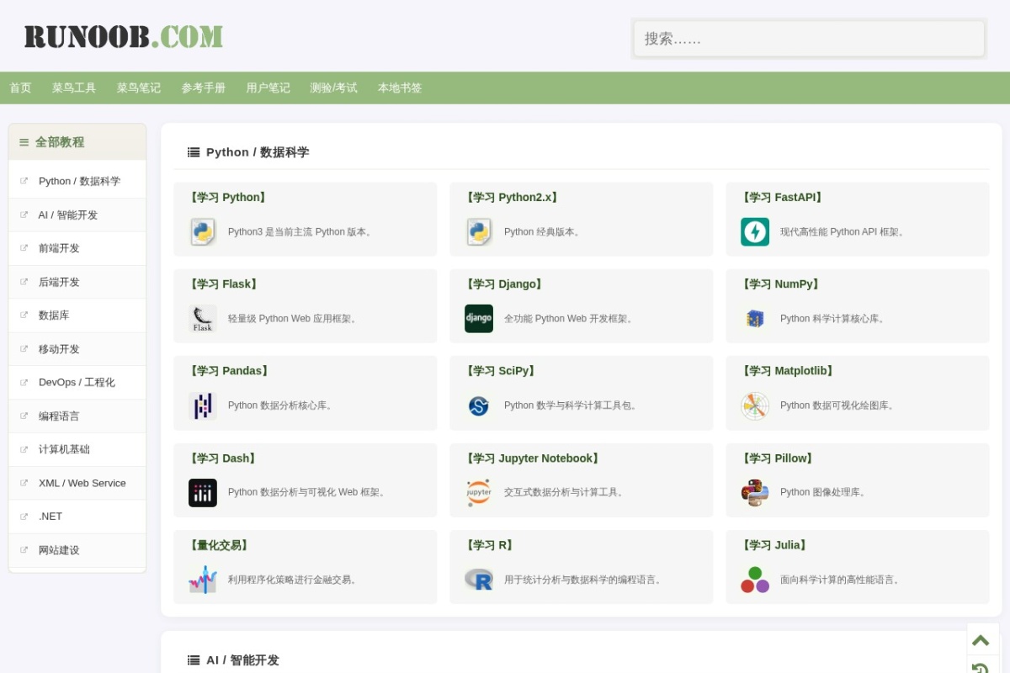Open the 【学习 Flask】 title link

click(224, 284)
